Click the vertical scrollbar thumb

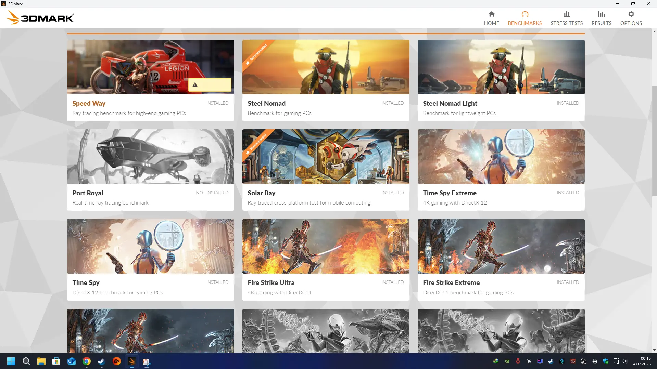(x=654, y=141)
